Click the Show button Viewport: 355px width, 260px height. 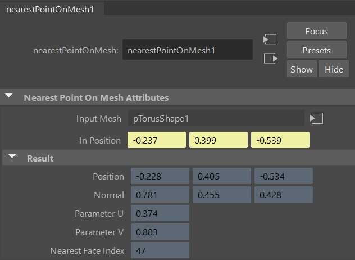(302, 69)
